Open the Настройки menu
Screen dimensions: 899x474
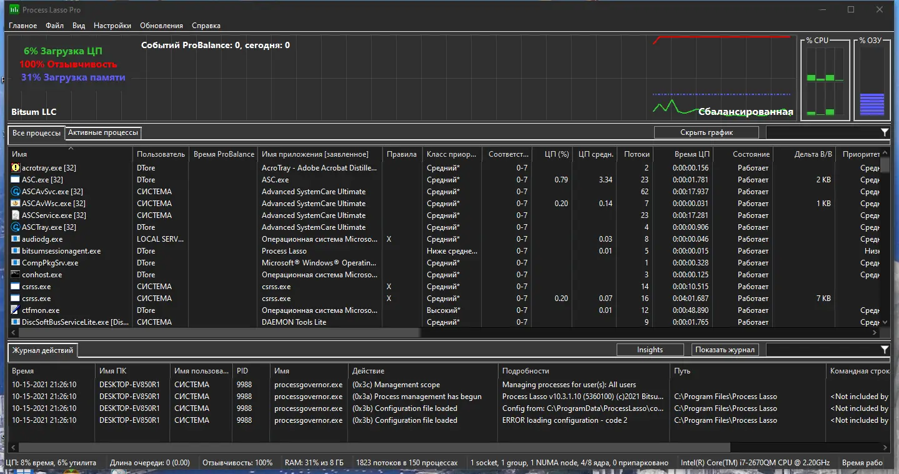112,26
